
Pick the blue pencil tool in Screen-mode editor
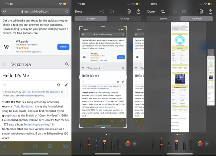(x=97, y=145)
